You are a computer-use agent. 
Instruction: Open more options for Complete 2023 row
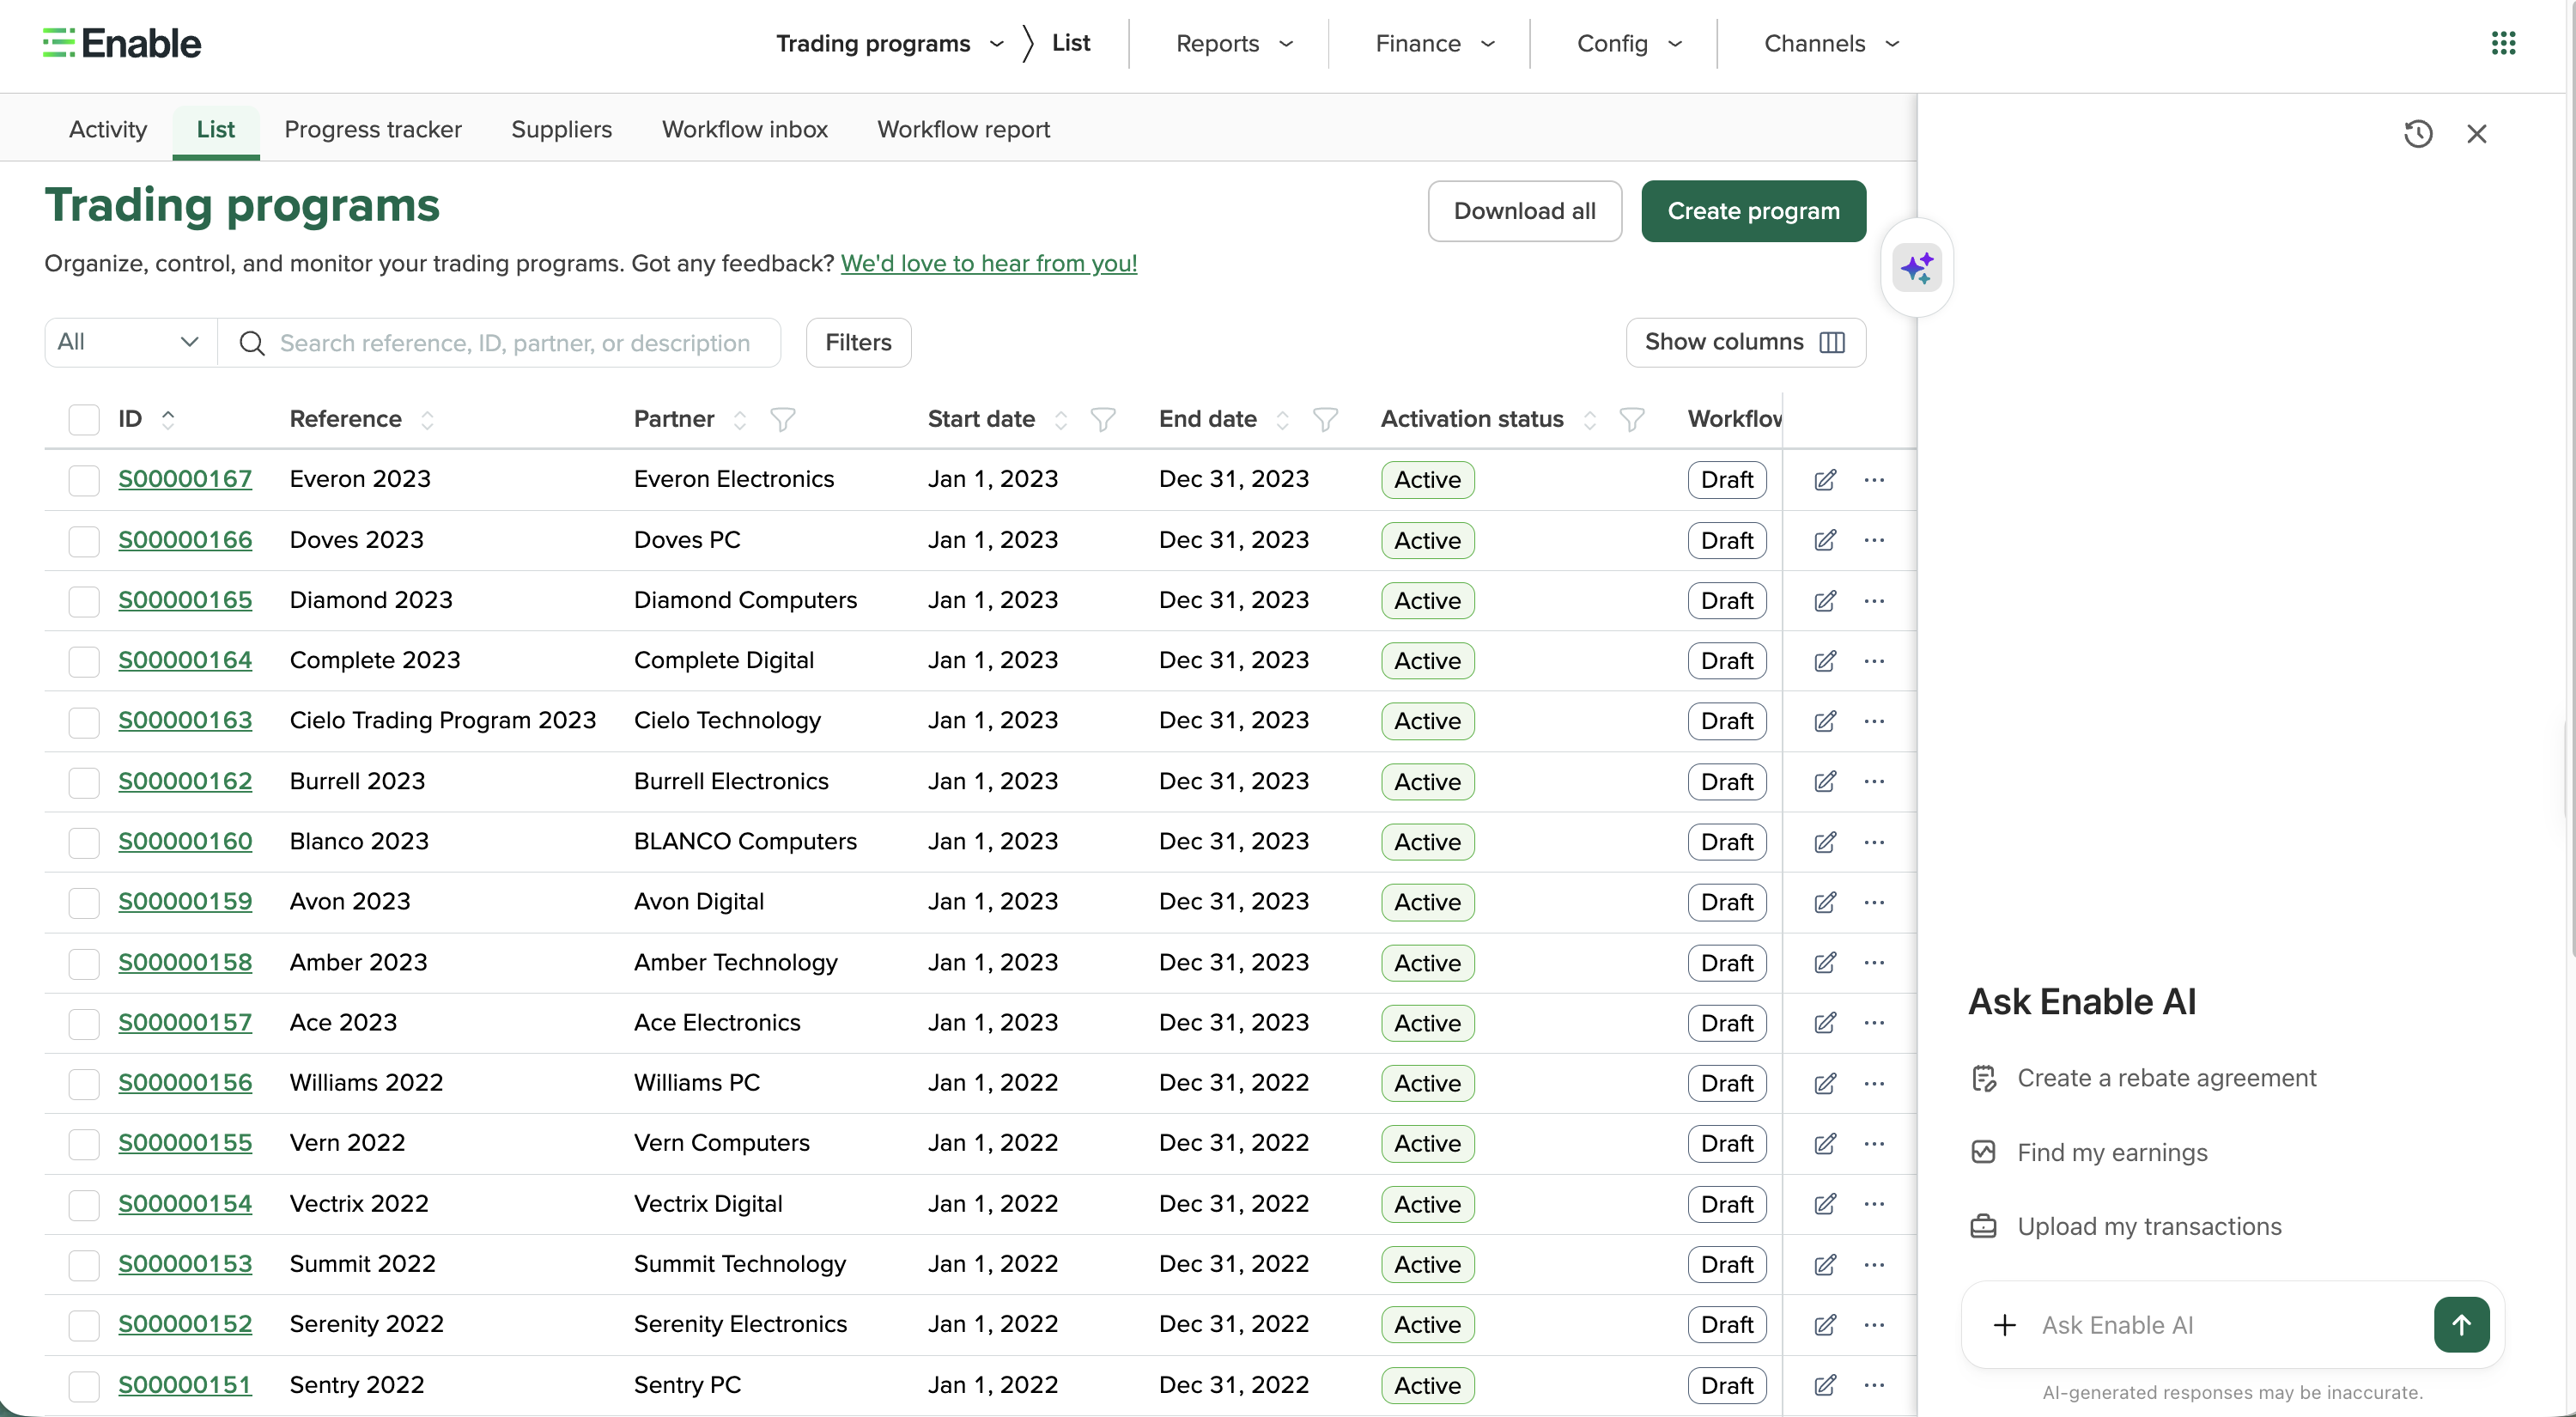pyautogui.click(x=1874, y=661)
